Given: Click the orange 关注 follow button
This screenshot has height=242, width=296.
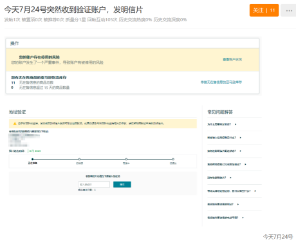Looking at the screenshot, I should (264, 10).
